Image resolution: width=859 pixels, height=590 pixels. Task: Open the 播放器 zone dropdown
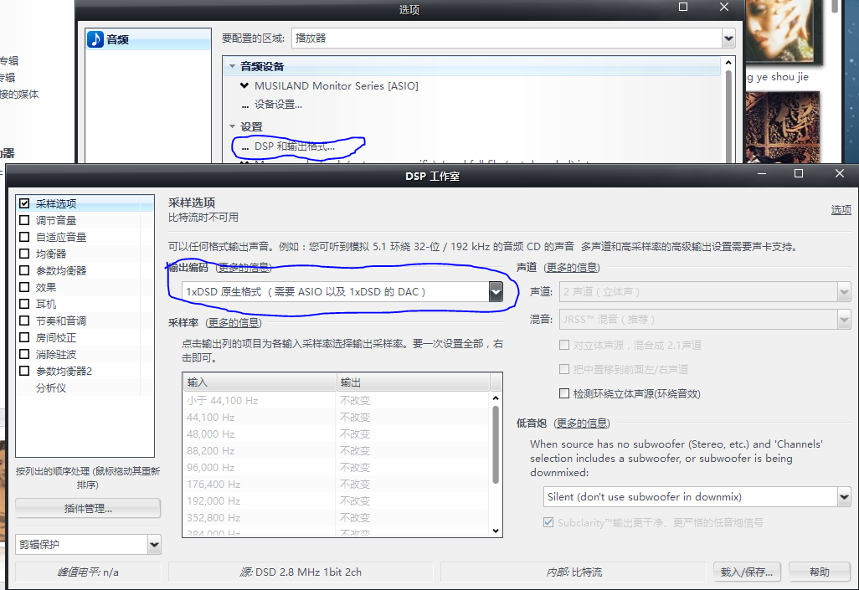(728, 38)
